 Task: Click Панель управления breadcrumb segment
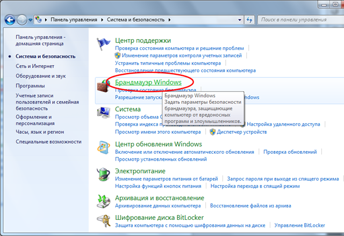click(x=74, y=20)
